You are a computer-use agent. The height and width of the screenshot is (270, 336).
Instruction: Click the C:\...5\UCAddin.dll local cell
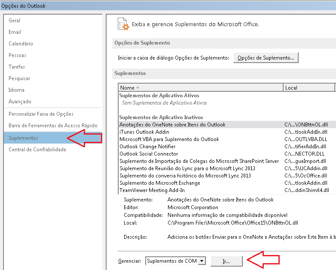point(306,168)
